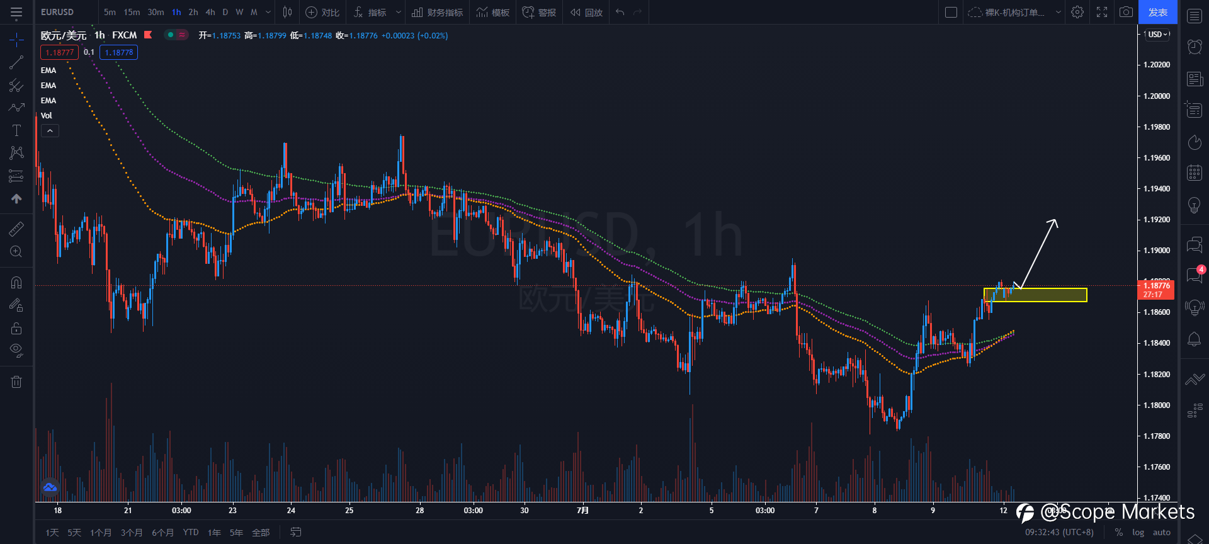
Task: Set date range to YTD
Action: 191,533
